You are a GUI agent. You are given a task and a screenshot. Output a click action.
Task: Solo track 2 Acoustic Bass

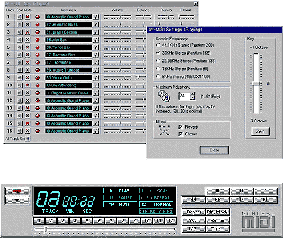(x=19, y=24)
